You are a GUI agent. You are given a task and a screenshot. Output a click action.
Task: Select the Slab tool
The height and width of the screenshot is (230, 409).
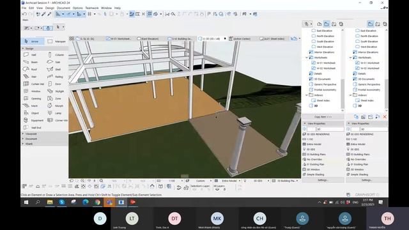coord(54,62)
